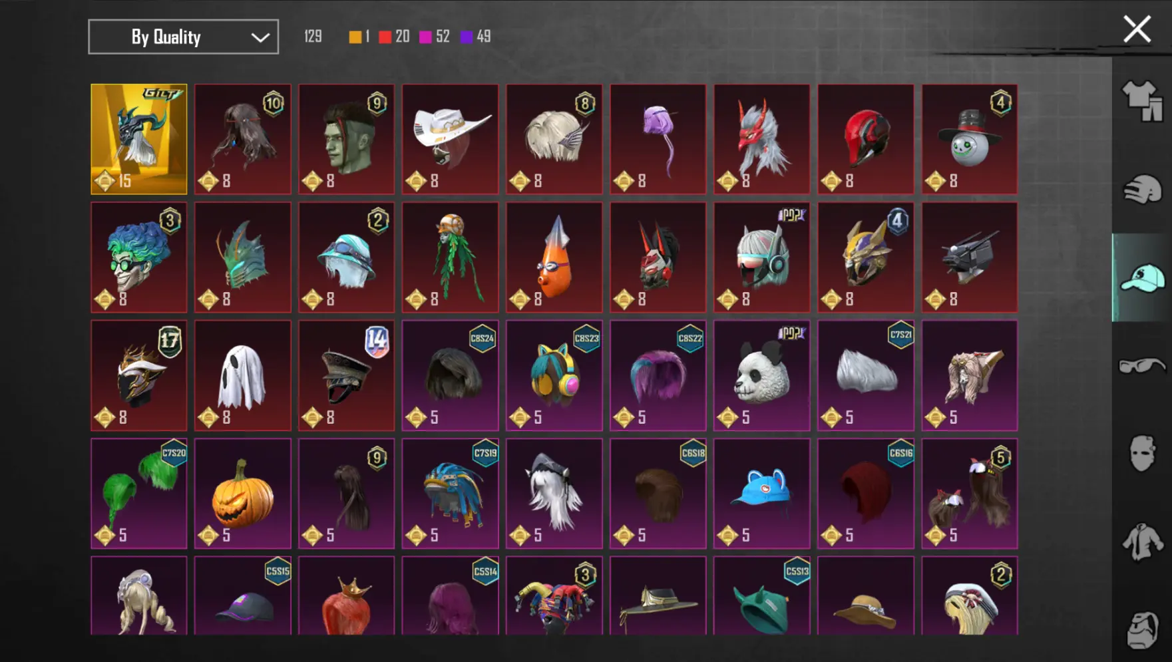Select the white ghost headgear item
This screenshot has height=662, width=1172.
click(x=243, y=375)
